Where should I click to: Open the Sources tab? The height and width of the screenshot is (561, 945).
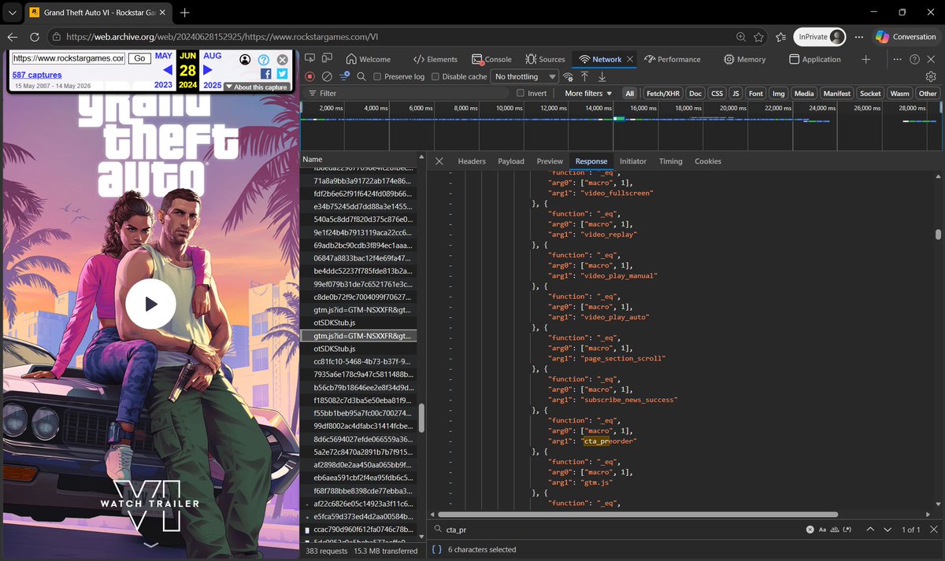pos(544,59)
